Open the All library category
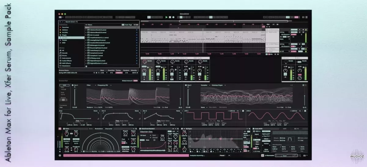 [63, 51]
